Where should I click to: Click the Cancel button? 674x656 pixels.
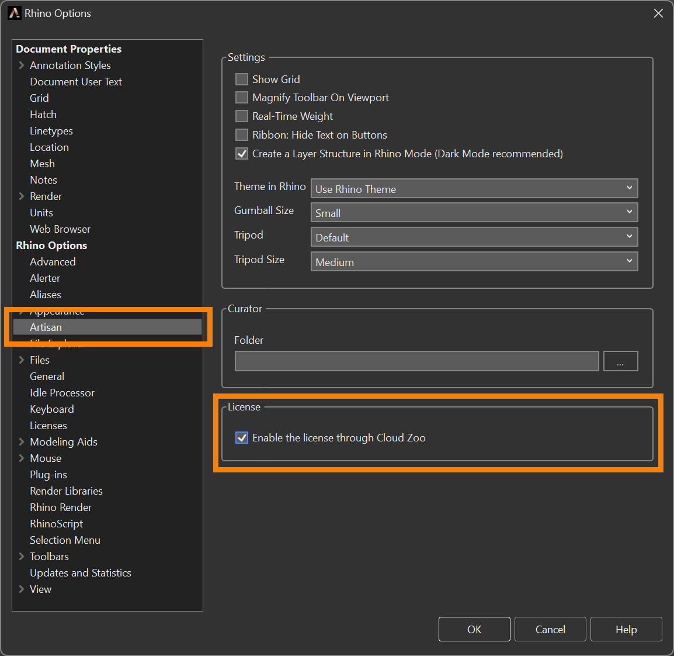pos(550,629)
